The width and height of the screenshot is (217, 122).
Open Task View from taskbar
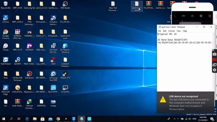[x=19, y=119]
